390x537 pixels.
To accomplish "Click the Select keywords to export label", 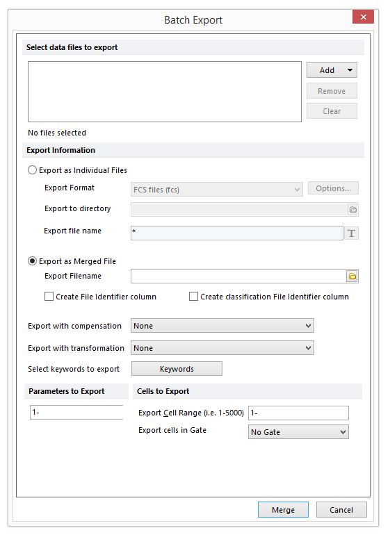I will click(74, 369).
